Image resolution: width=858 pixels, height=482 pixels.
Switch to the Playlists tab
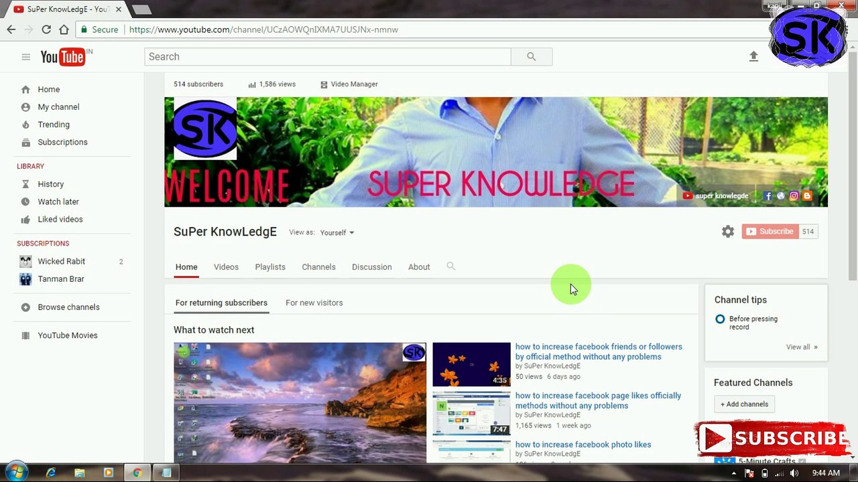point(270,267)
